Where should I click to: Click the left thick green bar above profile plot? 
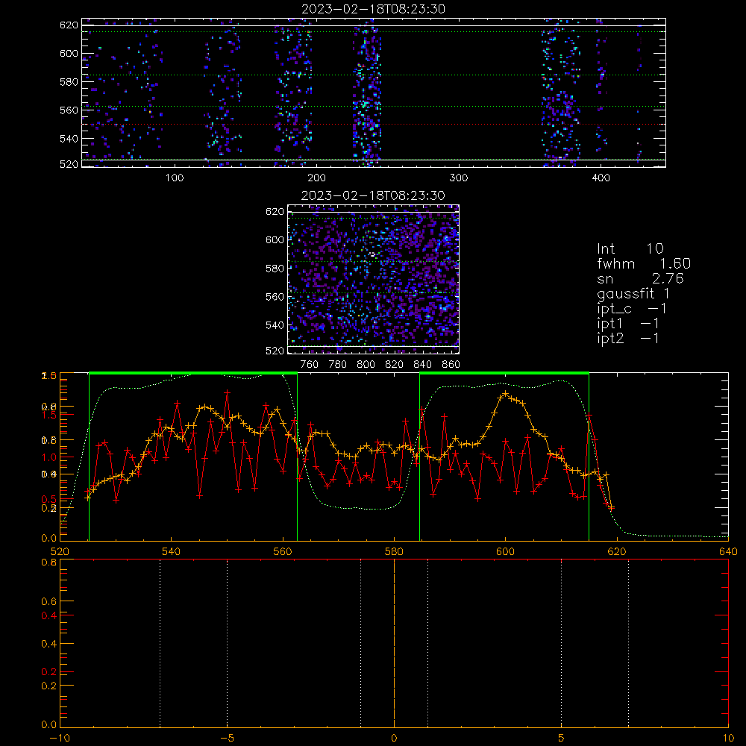[193, 373]
